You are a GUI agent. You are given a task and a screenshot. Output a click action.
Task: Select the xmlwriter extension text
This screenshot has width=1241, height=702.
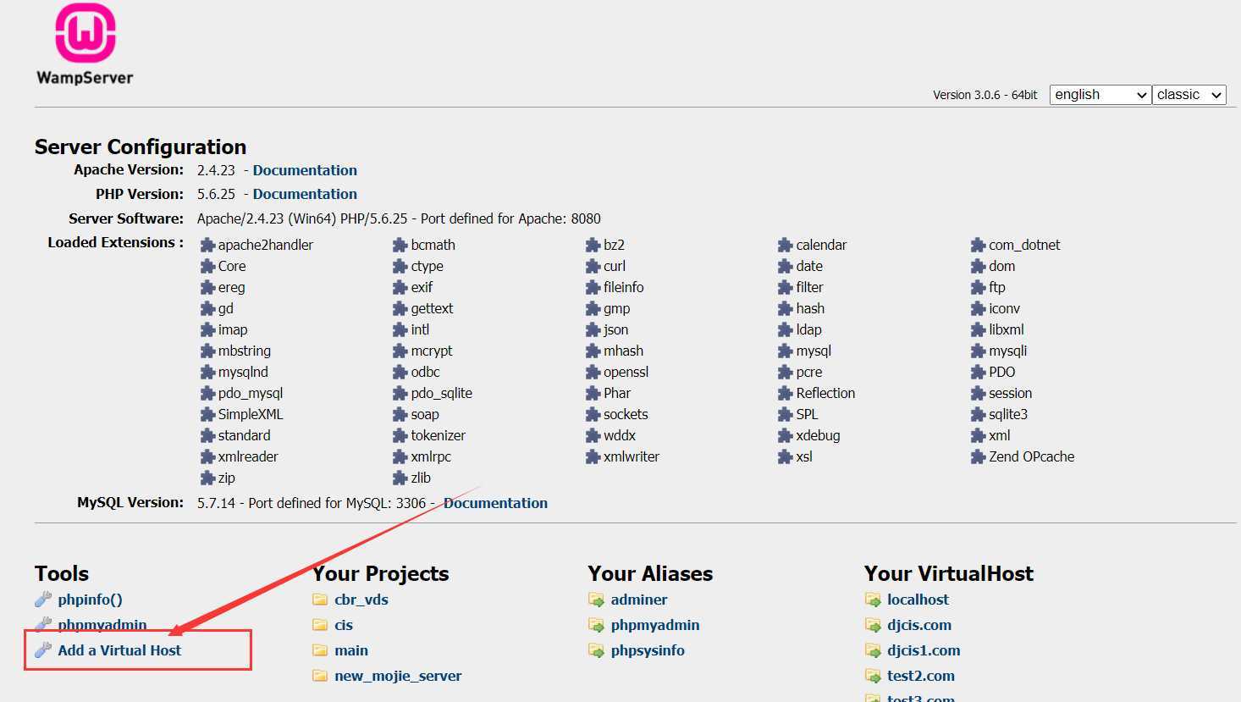(632, 456)
